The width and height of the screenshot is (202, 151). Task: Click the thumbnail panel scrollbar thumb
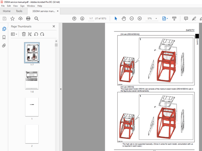[56, 45]
